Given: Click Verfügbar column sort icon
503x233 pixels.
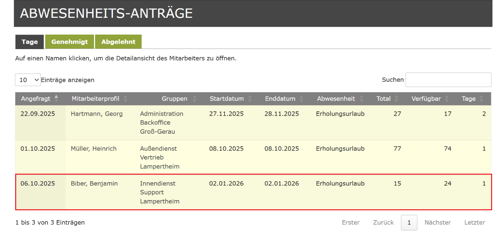Looking at the screenshot, I should (x=447, y=99).
